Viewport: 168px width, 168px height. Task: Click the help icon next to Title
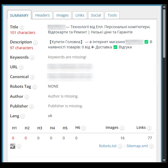click(x=22, y=27)
